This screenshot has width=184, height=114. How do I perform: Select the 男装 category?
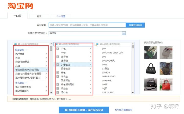(x=31, y=58)
